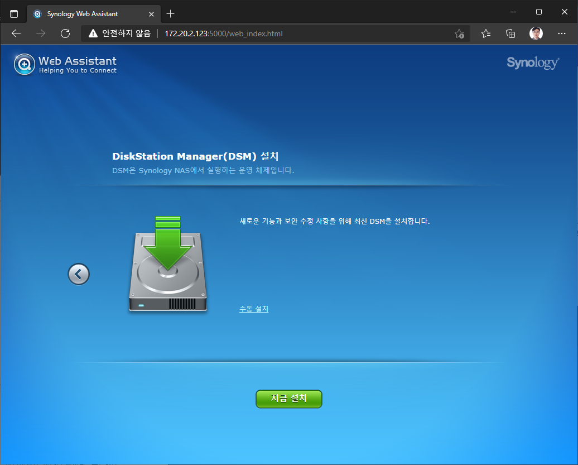Select the Synology Web Assistant tab
The width and height of the screenshot is (578, 465).
tap(94, 14)
